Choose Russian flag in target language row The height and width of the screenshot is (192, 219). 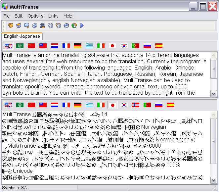click(159, 105)
